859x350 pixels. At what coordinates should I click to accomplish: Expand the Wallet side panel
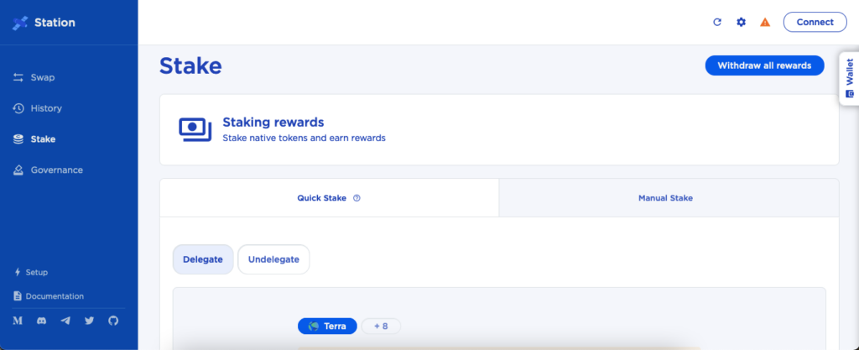tap(849, 78)
